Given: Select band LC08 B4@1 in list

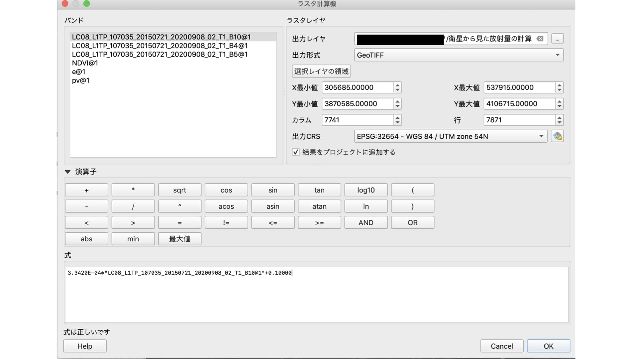Looking at the screenshot, I should 173,46.
